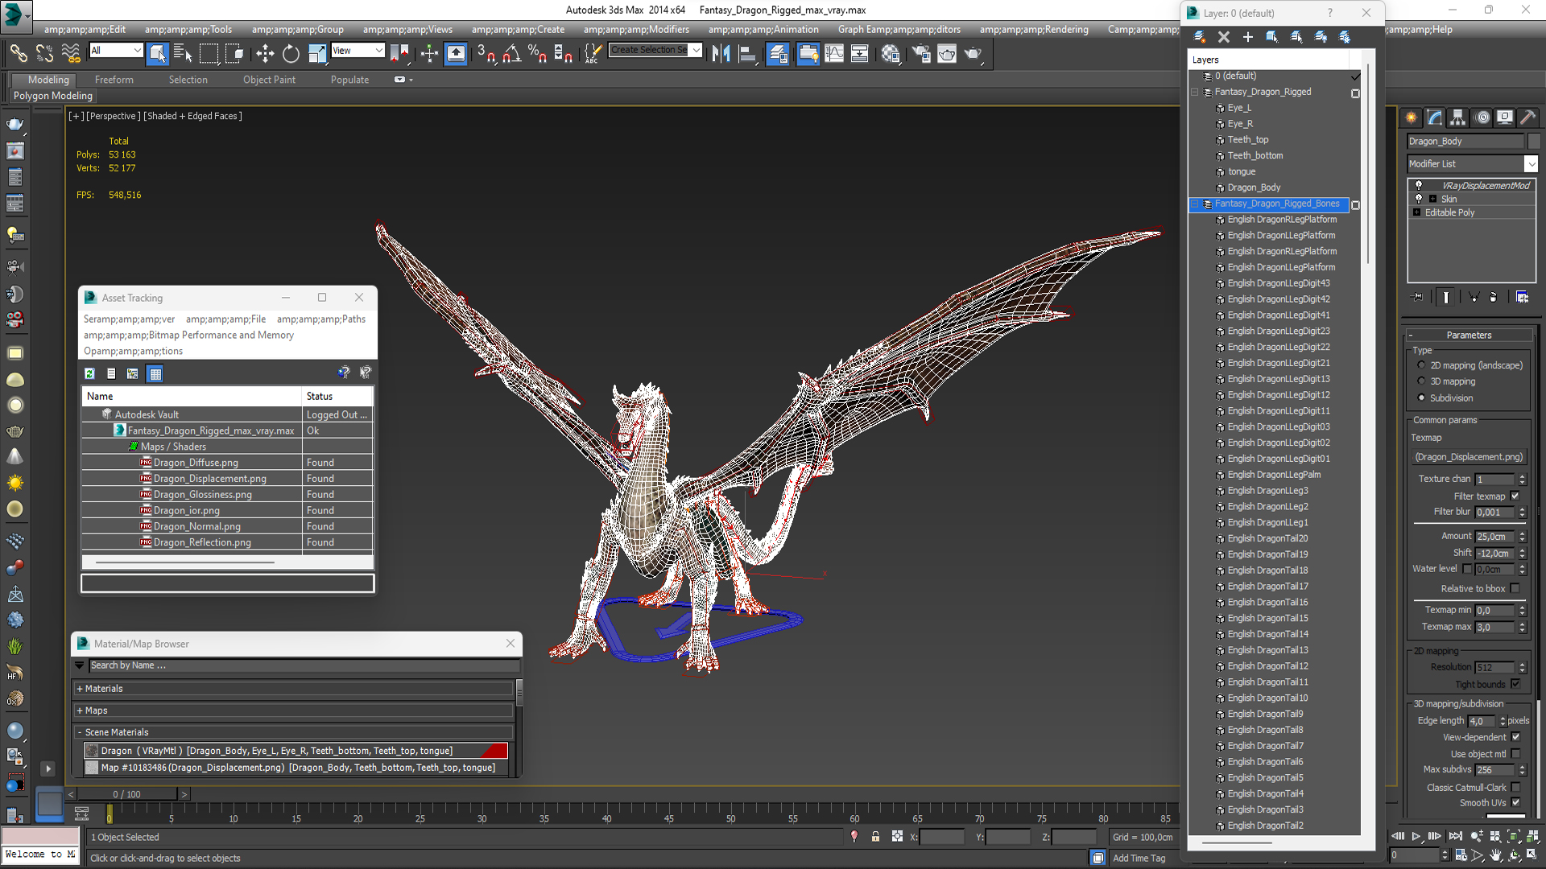Select the Select and Scale tool
Viewport: 1546px width, 869px height.
point(317,54)
